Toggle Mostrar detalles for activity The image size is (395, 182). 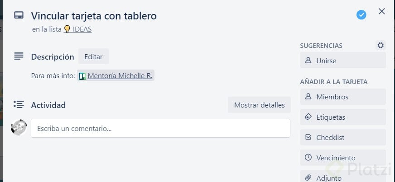tap(259, 105)
